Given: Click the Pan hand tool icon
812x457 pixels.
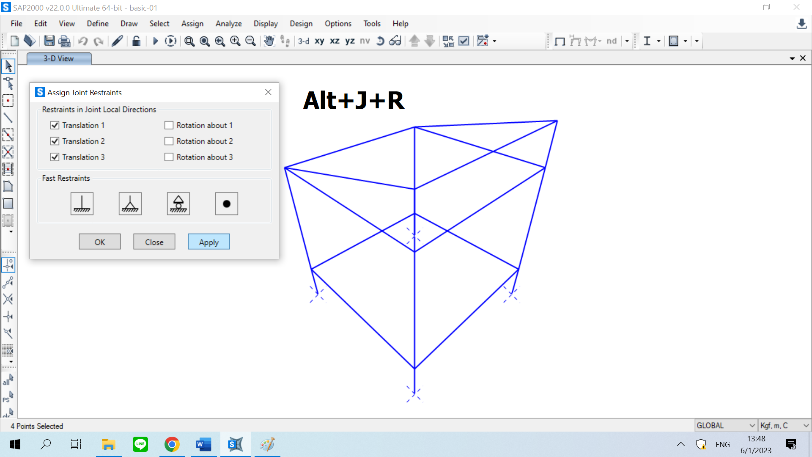Looking at the screenshot, I should pyautogui.click(x=269, y=41).
